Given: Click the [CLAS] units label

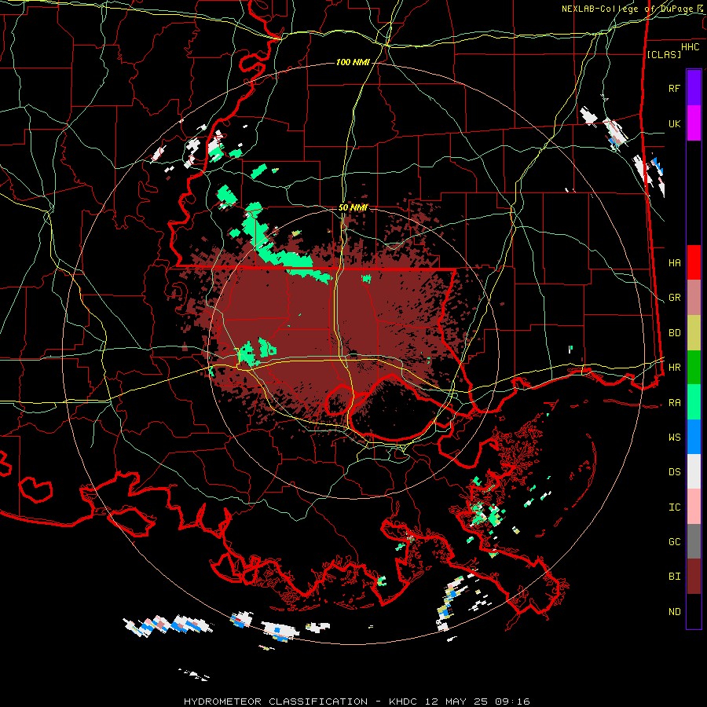Looking at the screenshot, I should pyautogui.click(x=664, y=54).
